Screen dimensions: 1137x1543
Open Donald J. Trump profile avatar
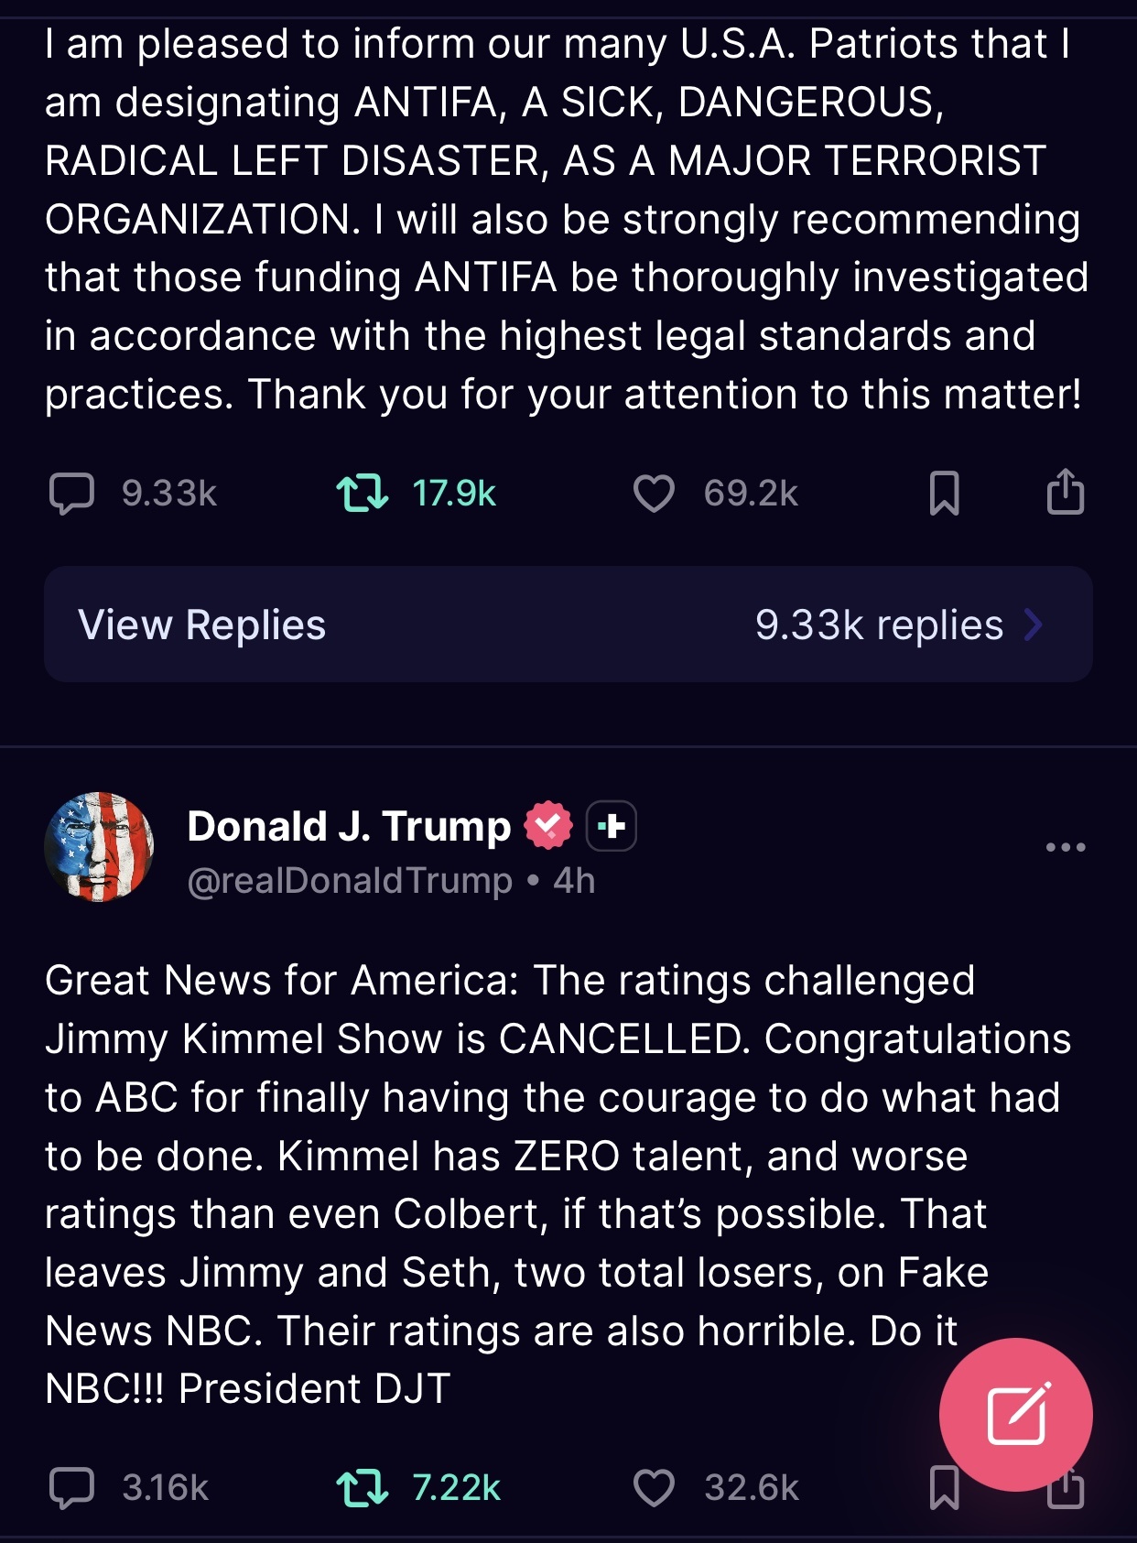click(x=99, y=847)
